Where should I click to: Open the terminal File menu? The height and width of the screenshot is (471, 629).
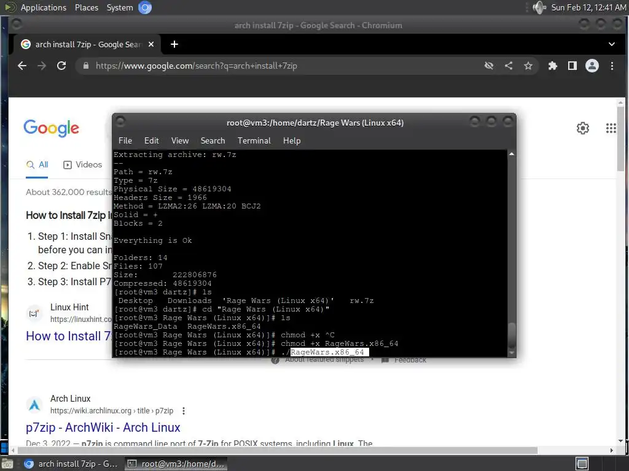pyautogui.click(x=125, y=140)
